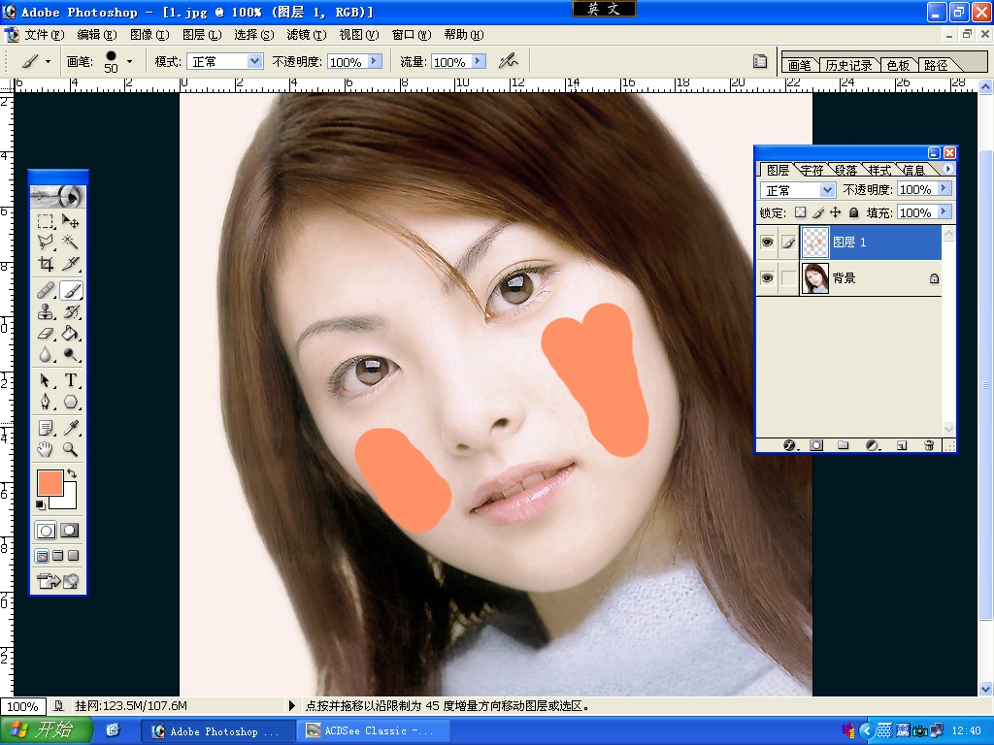Switch to the 色板 tab
994x745 pixels.
pos(898,65)
